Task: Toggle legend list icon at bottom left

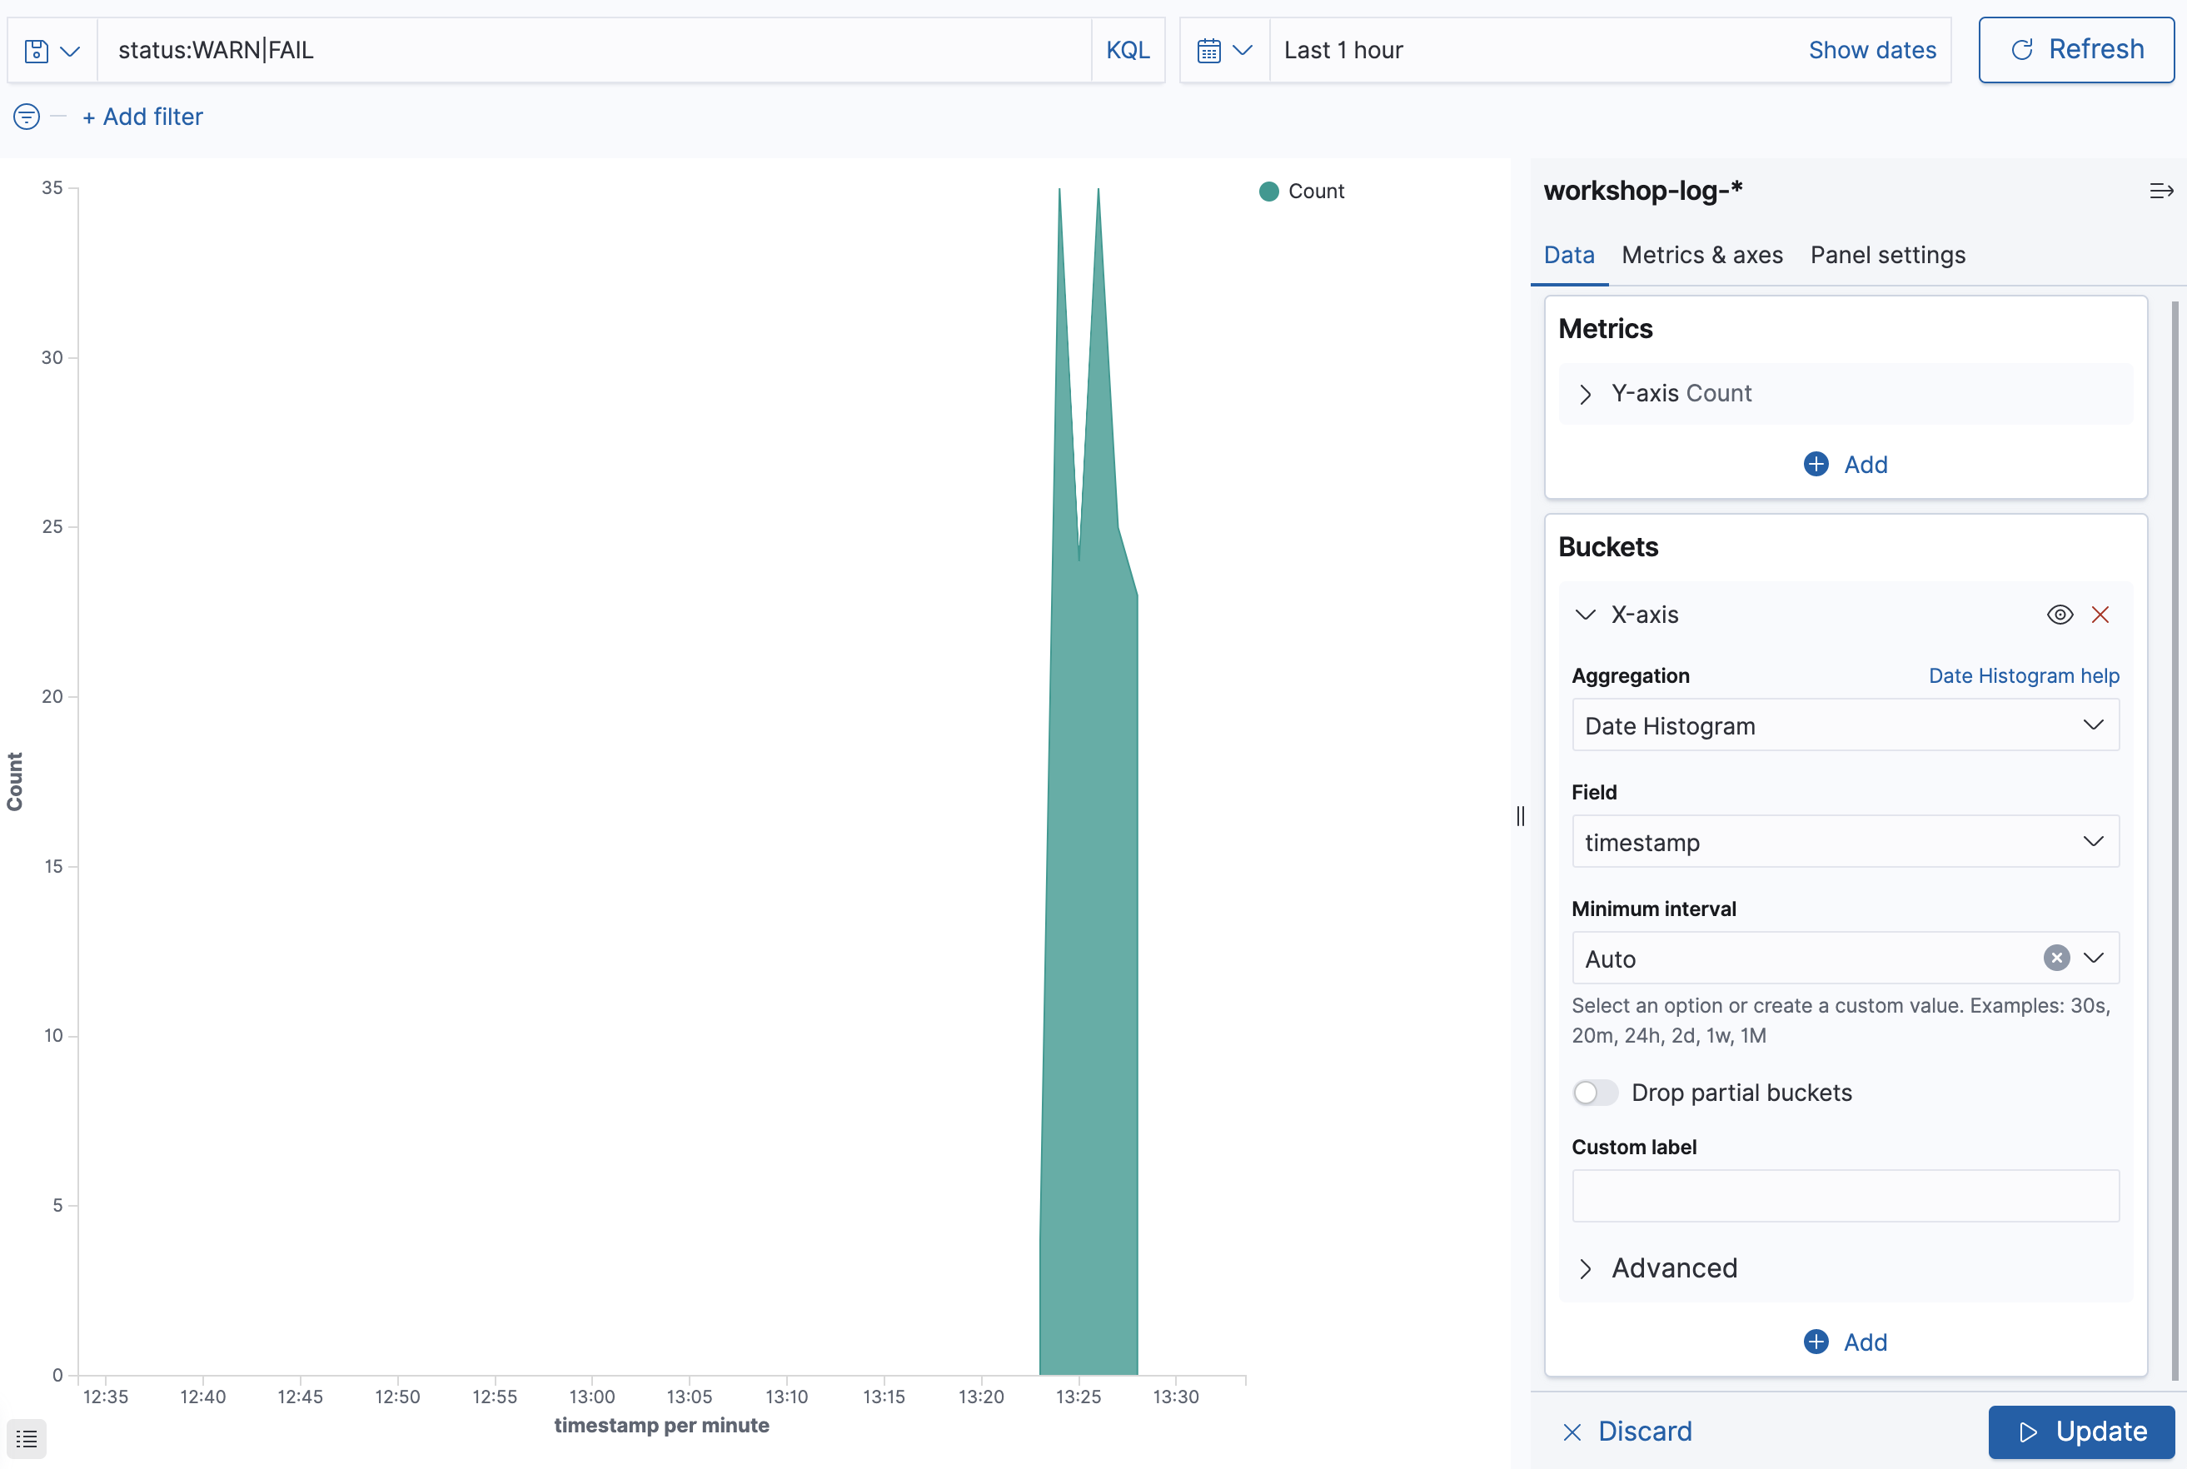Action: (27, 1437)
